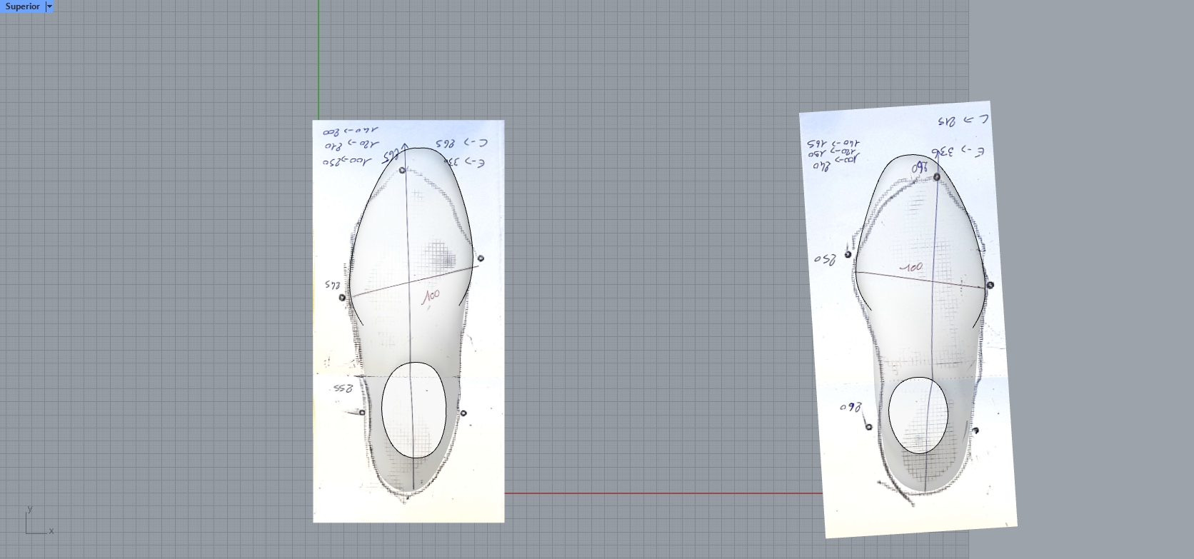Pick the toe point on left footprint

(x=402, y=170)
